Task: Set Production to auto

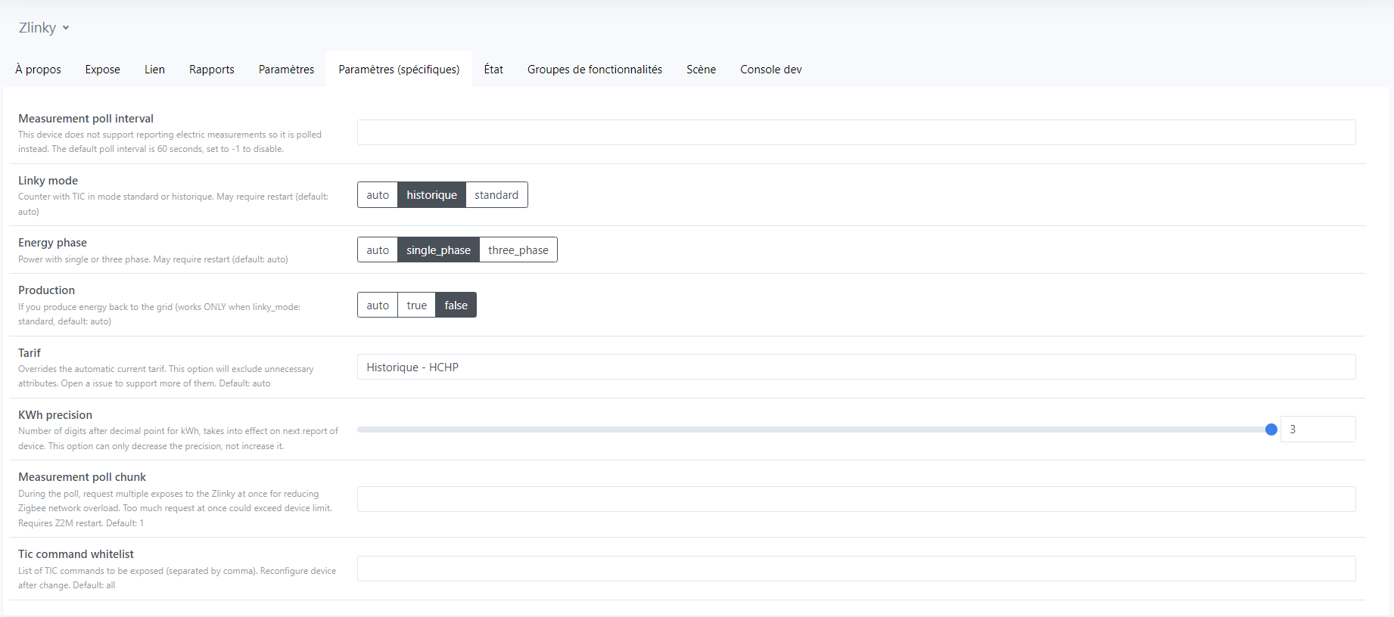Action: 378,305
